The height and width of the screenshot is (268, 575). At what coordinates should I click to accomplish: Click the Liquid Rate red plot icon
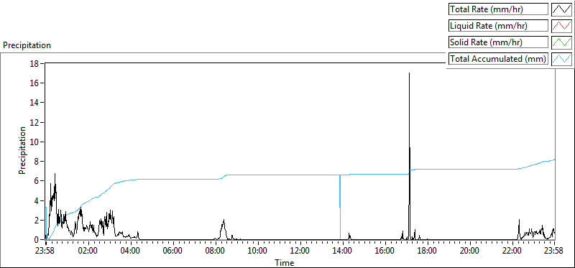coord(562,26)
